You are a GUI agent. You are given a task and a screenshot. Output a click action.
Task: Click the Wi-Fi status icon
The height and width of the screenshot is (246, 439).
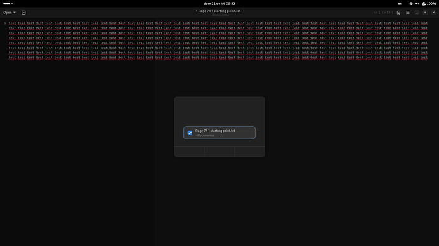tap(411, 4)
